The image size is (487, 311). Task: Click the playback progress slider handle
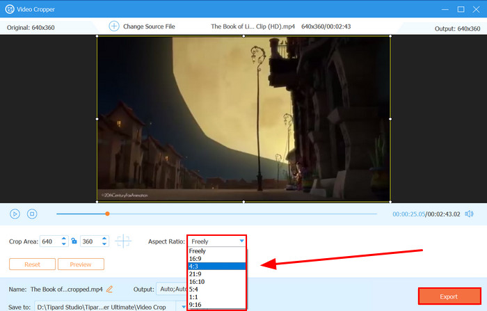click(x=107, y=214)
